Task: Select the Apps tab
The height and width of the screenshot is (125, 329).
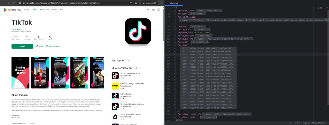Action: 35,10
